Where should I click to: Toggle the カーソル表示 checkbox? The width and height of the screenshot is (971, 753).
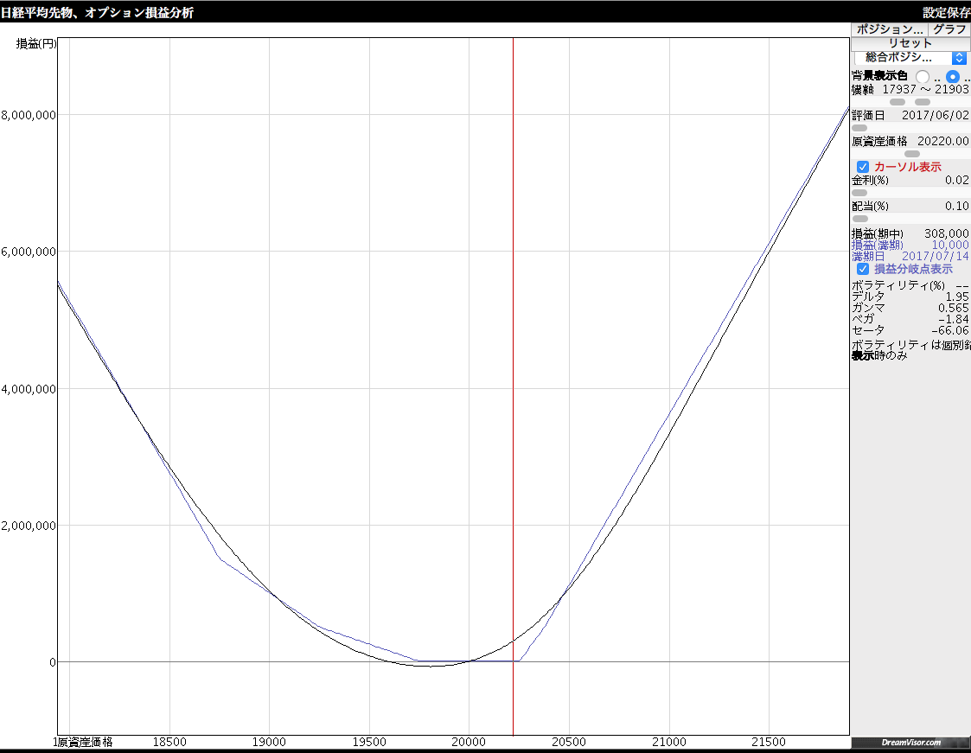click(x=862, y=167)
